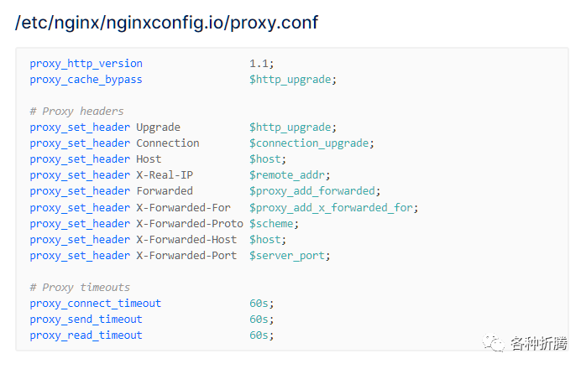Click the '# Proxy headers' comment line
This screenshot has width=586, height=369.
pos(76,112)
